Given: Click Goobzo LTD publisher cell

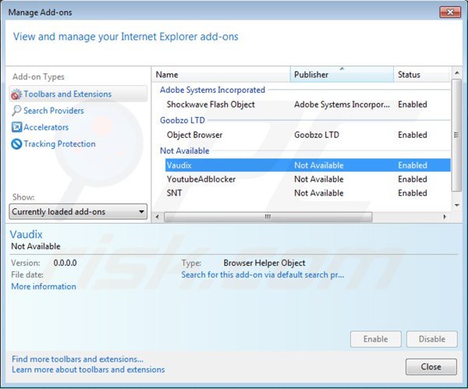Looking at the screenshot, I should coord(317,135).
